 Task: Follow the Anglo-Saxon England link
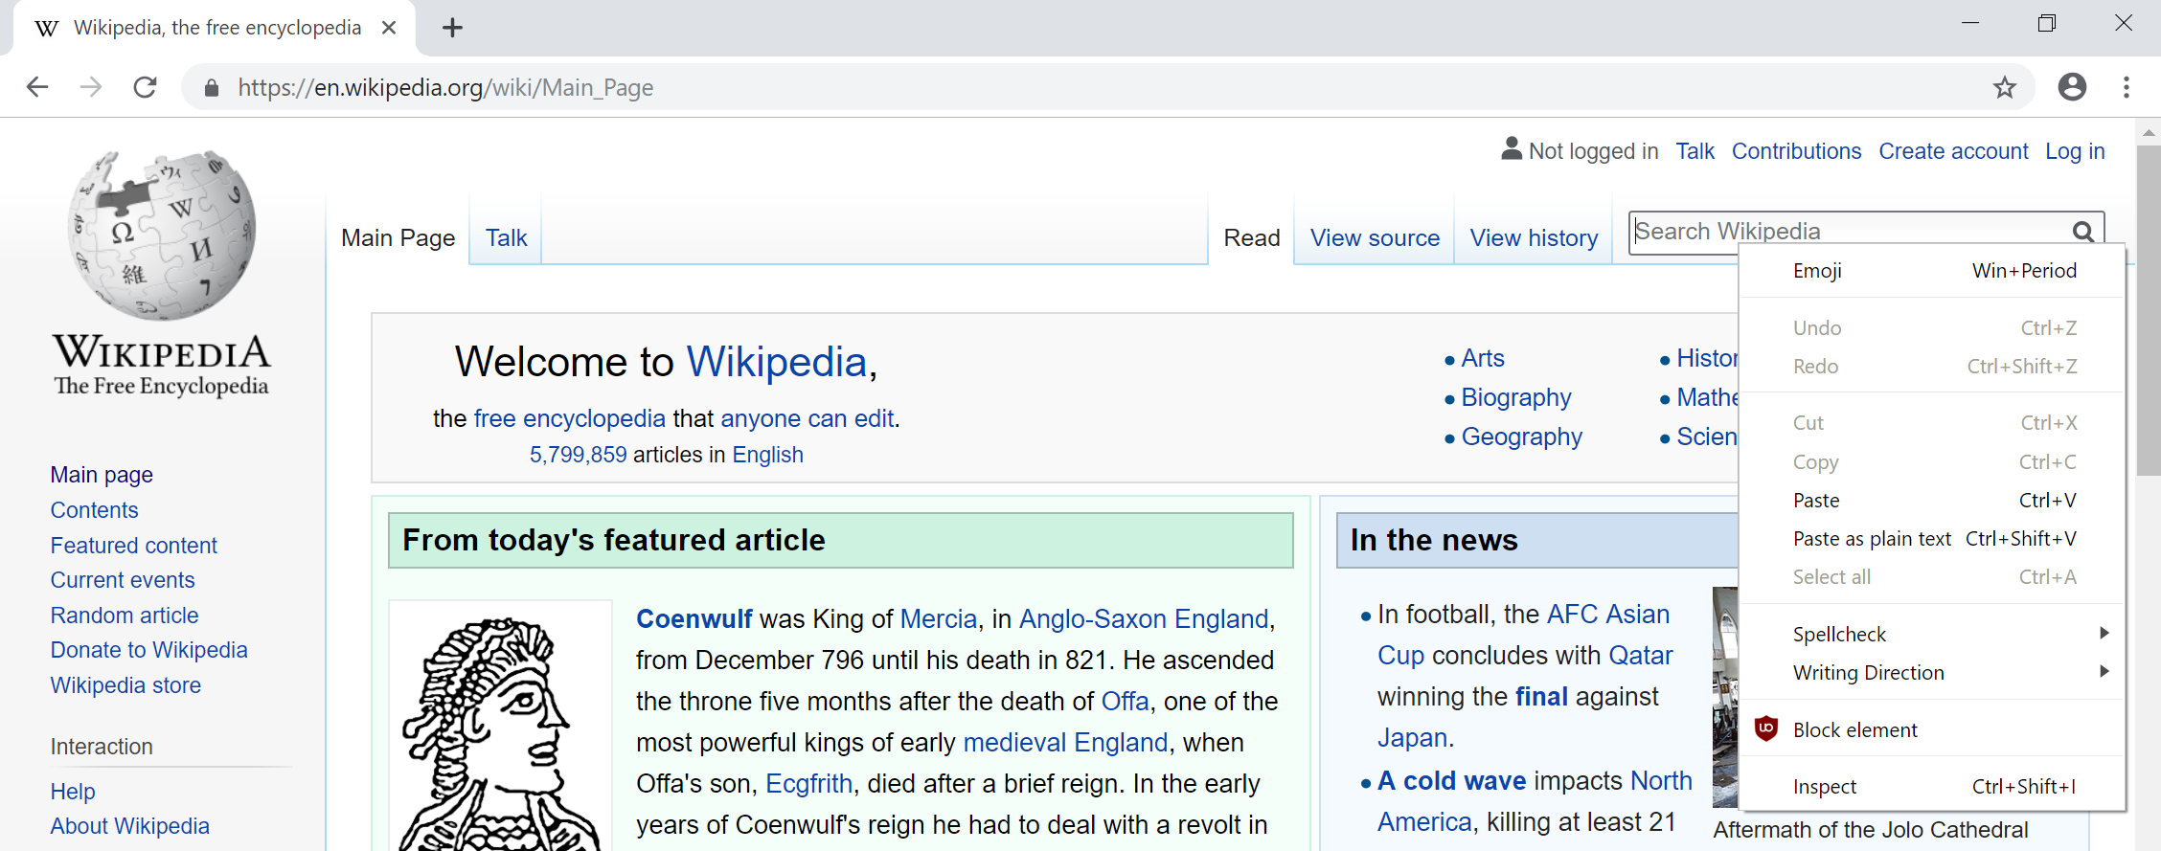[1144, 619]
